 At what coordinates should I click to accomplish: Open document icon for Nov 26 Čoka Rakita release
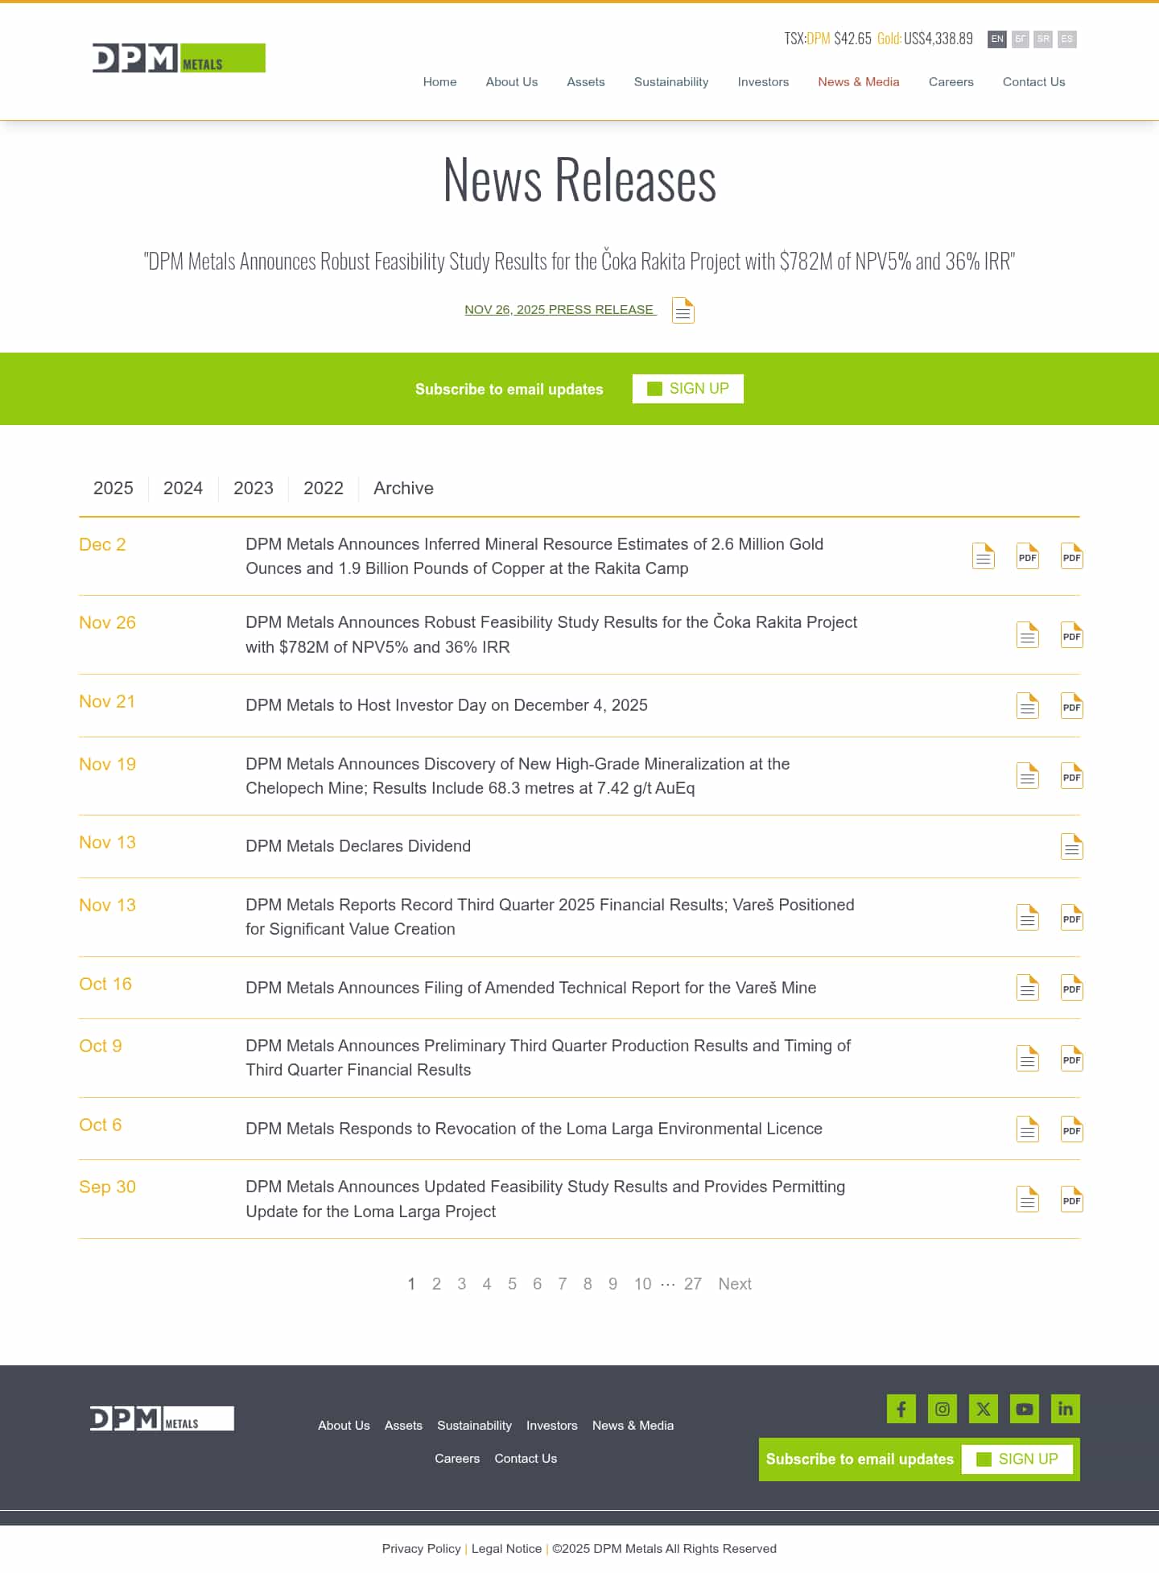click(x=1028, y=635)
